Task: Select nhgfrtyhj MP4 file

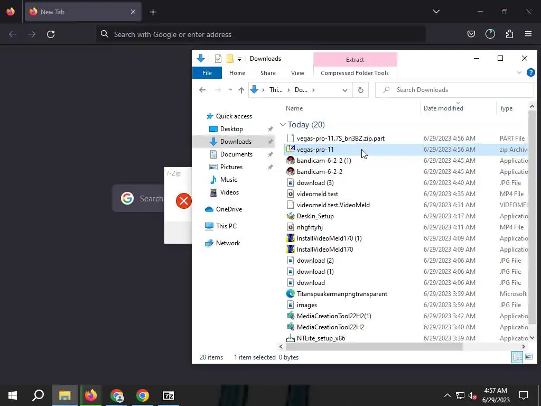Action: pos(310,227)
